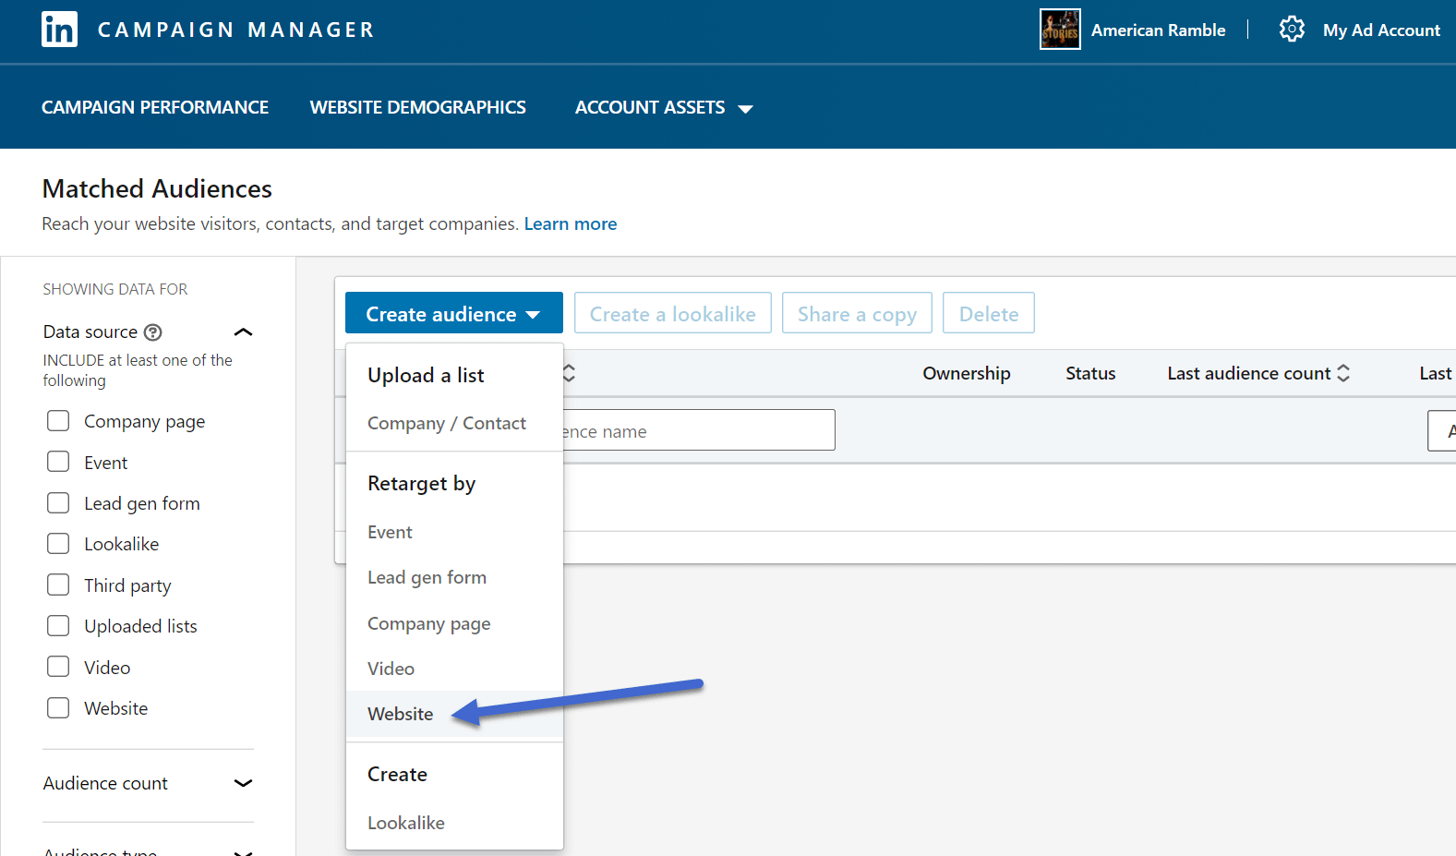Screen dimensions: 1456x856
Task: Open My Ad Account link
Action: (x=1381, y=30)
